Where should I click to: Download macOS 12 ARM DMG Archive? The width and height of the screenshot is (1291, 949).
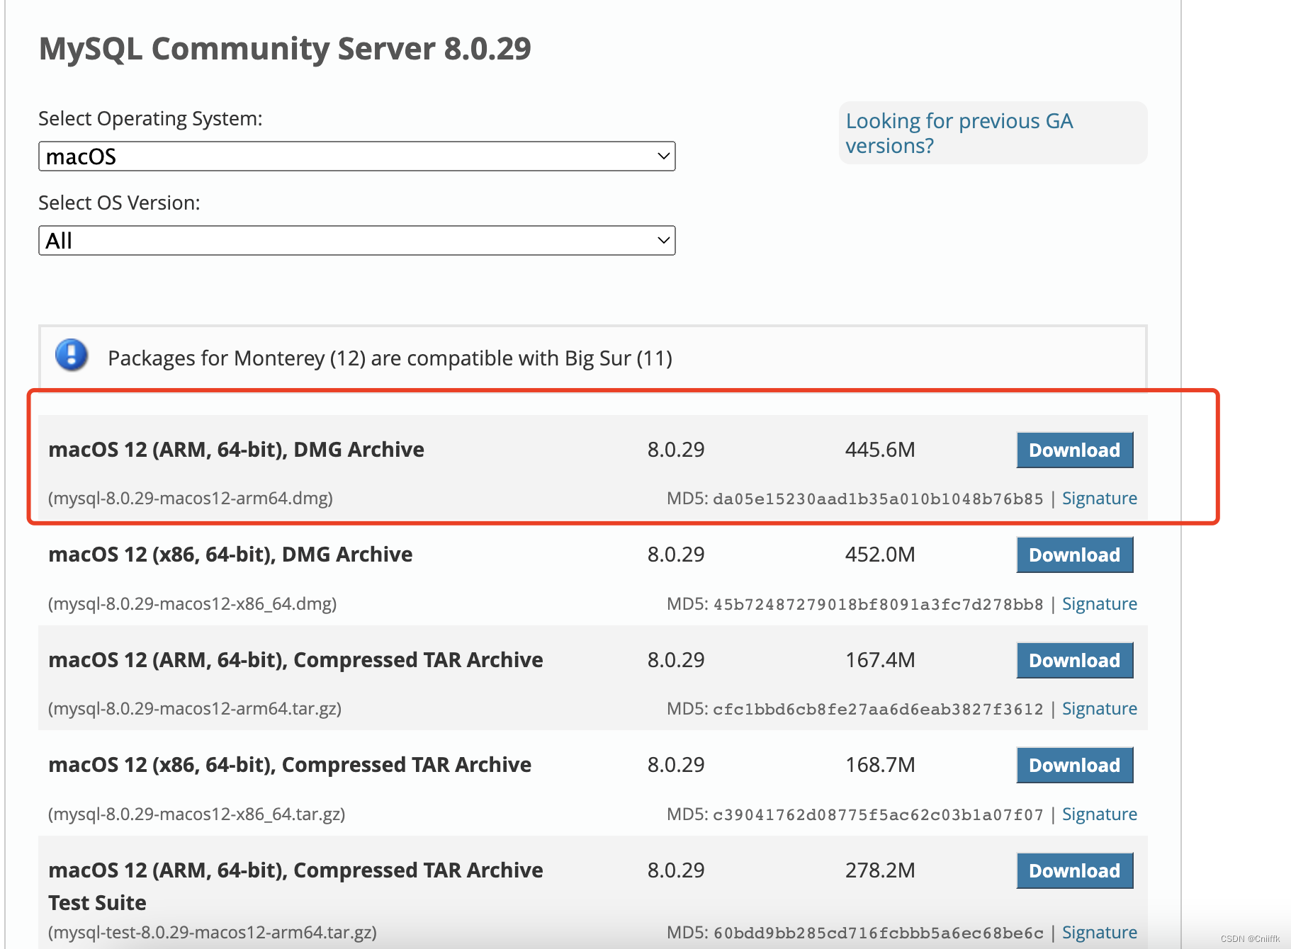click(x=1074, y=450)
